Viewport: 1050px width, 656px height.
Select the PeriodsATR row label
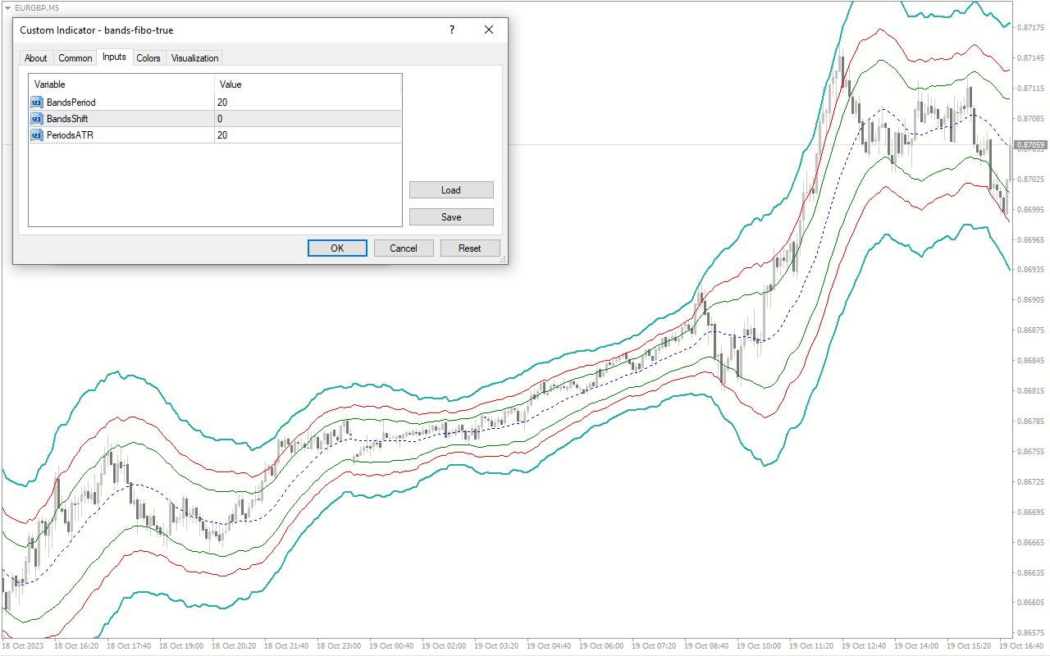[x=70, y=135]
